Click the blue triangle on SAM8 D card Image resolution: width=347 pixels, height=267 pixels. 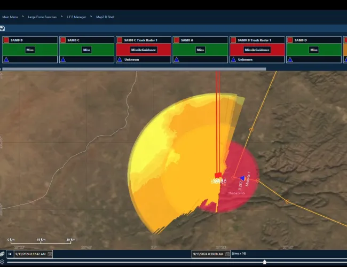(289, 59)
